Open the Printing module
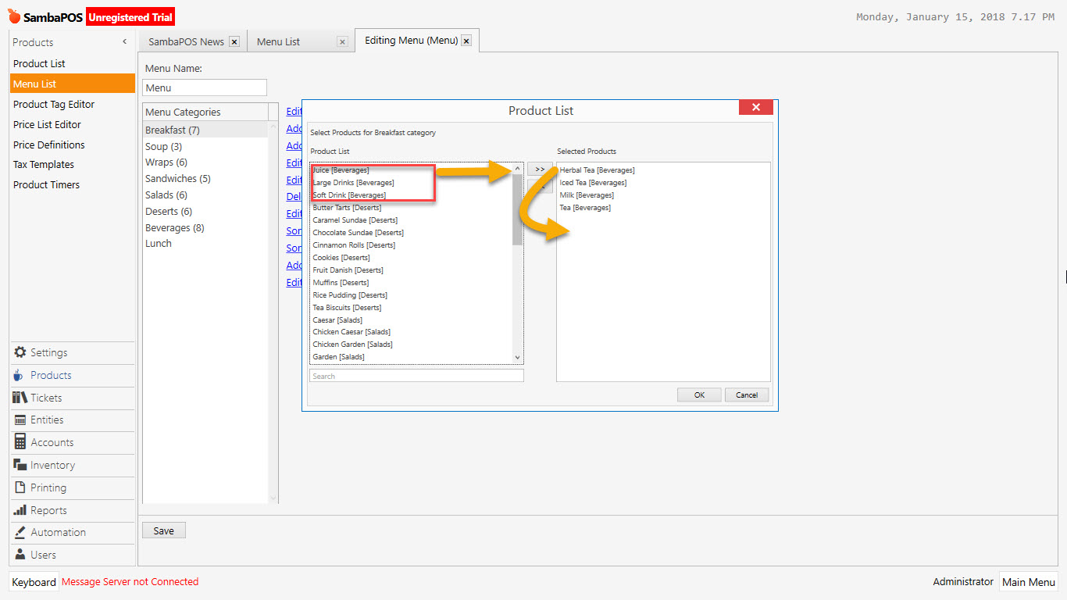Screen dimensions: 1067x600 pos(44,487)
